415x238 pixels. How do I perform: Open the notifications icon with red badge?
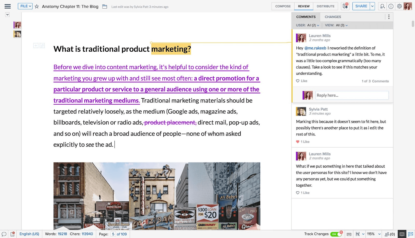(x=345, y=6)
